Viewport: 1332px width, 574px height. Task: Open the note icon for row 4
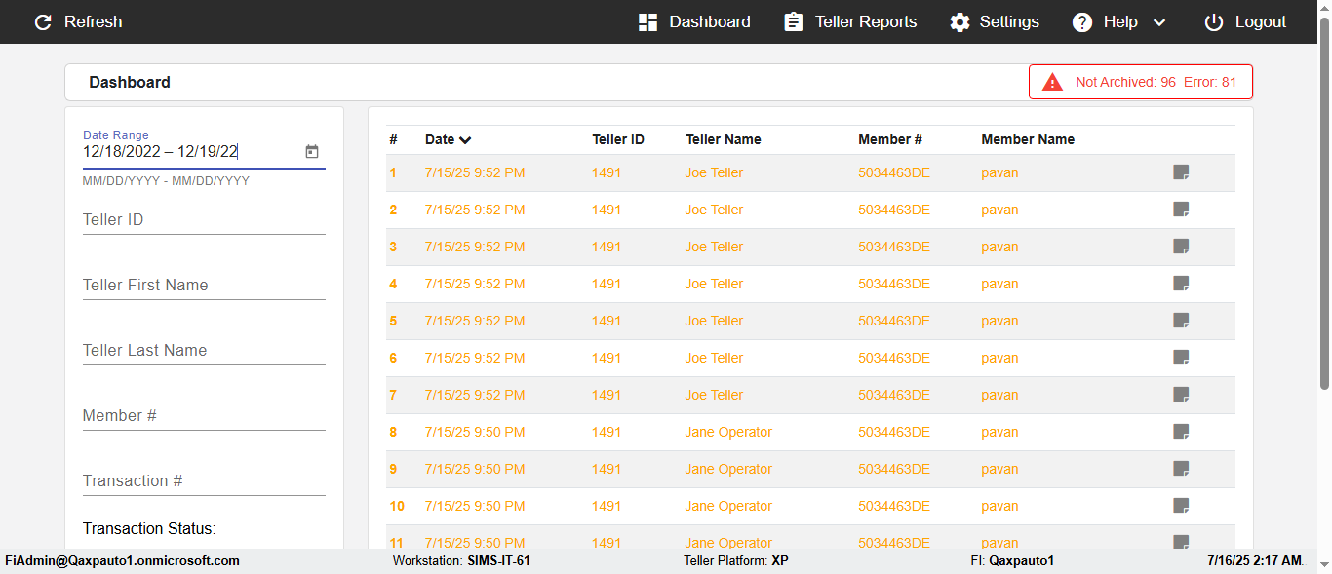[1181, 284]
